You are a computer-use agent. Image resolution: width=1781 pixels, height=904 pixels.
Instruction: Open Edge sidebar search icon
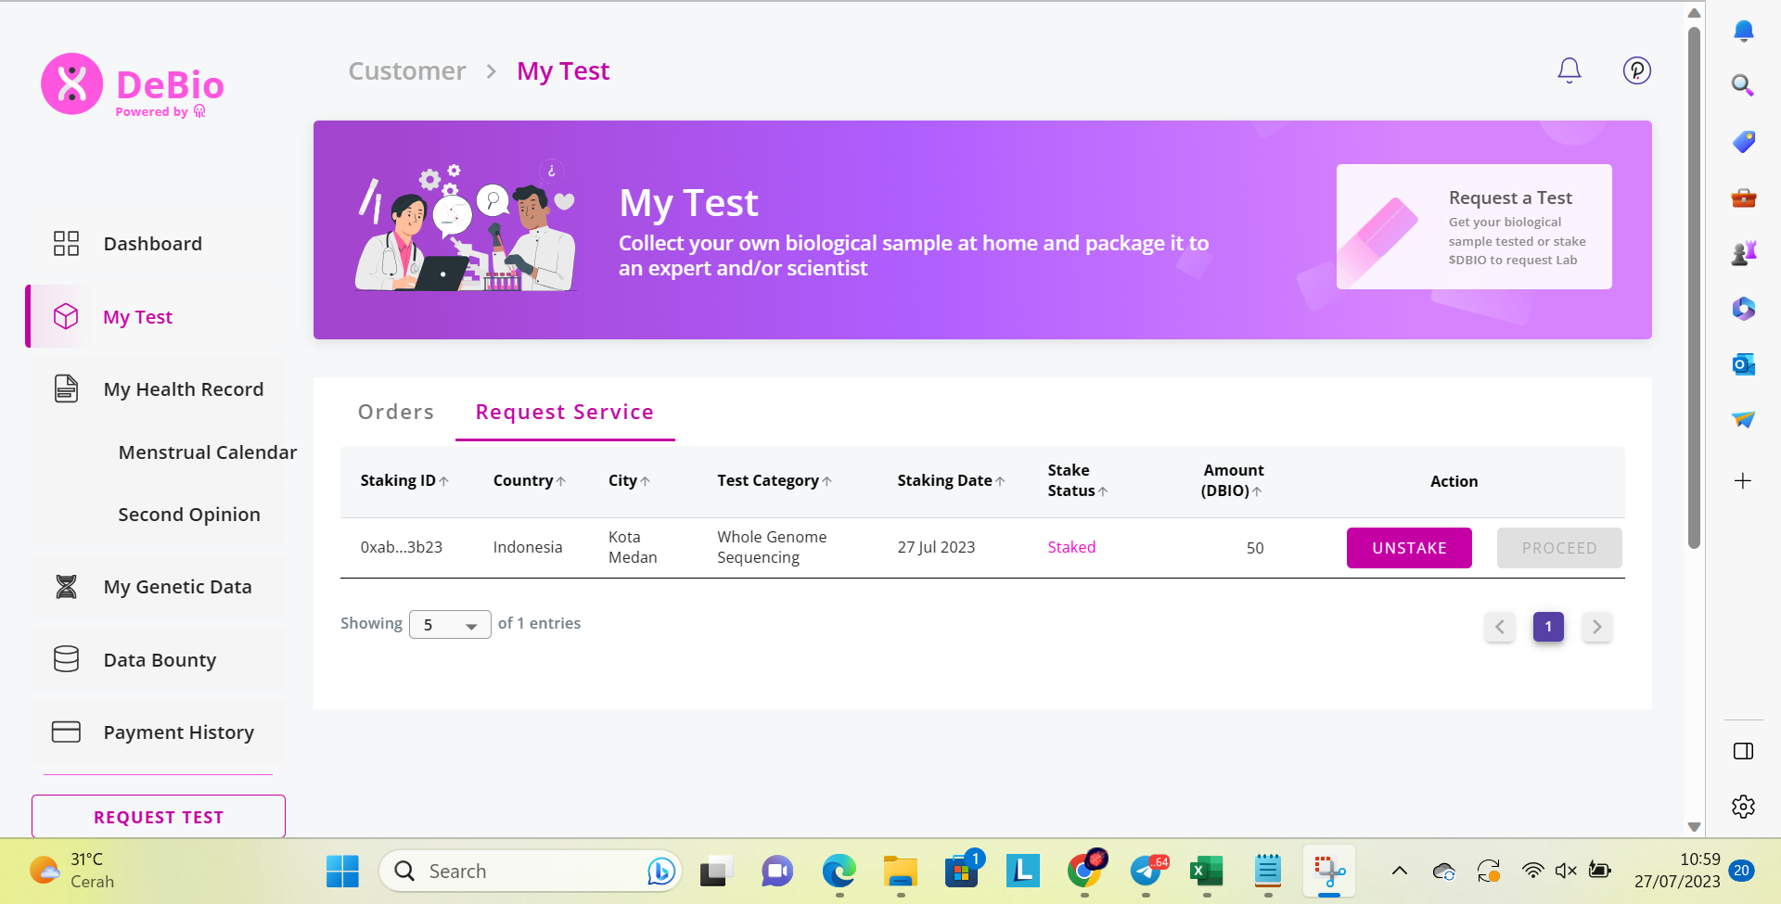pyautogui.click(x=1743, y=85)
